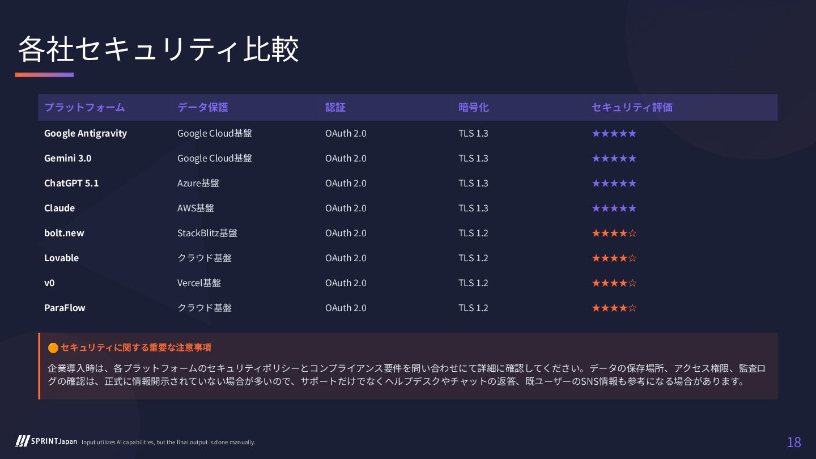Click the star rating in ParaFlow row

(614, 308)
